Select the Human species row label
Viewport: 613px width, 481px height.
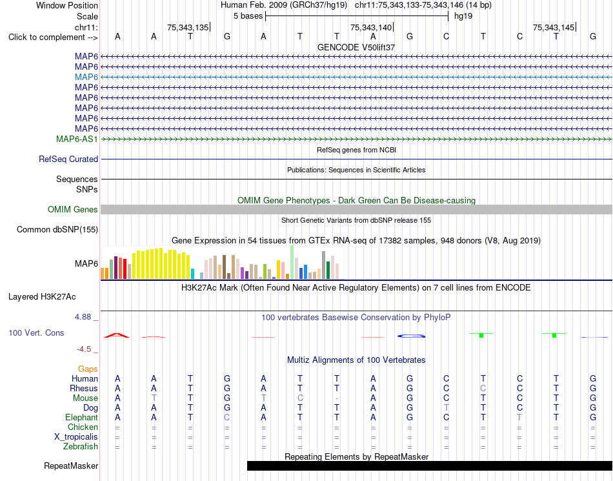click(85, 378)
